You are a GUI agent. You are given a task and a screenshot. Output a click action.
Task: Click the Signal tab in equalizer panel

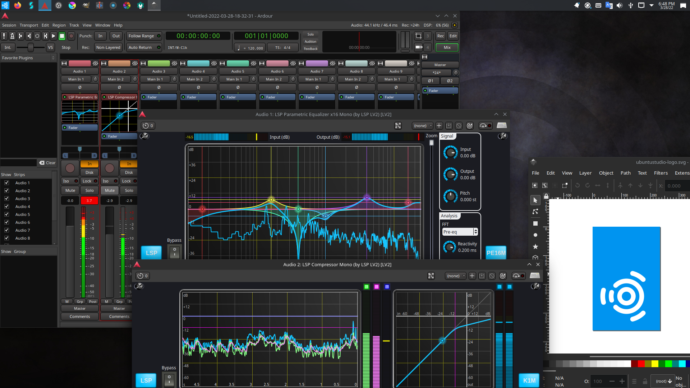click(447, 137)
